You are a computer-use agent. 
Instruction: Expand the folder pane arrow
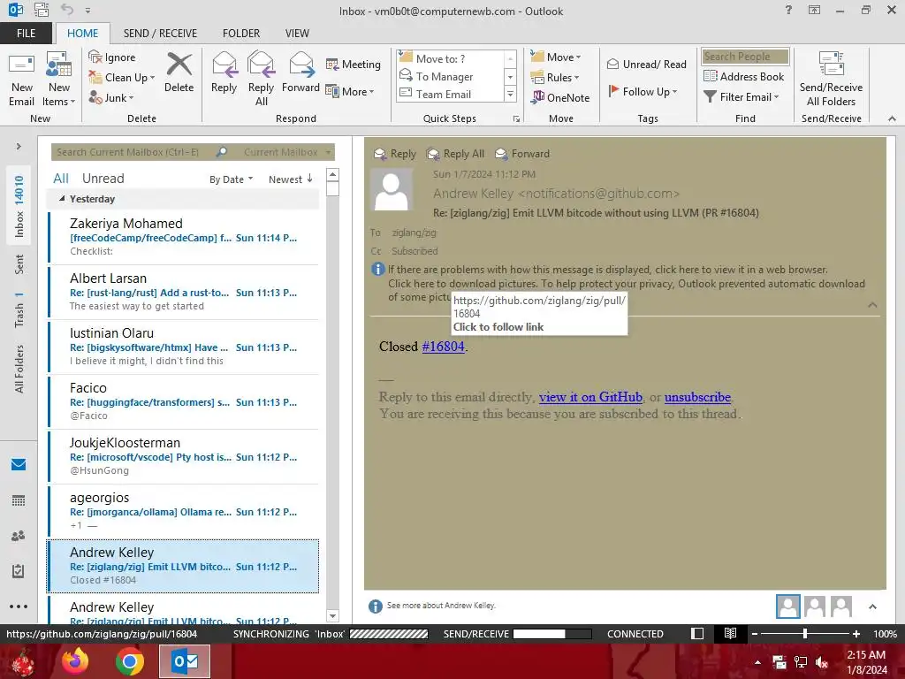(x=19, y=147)
